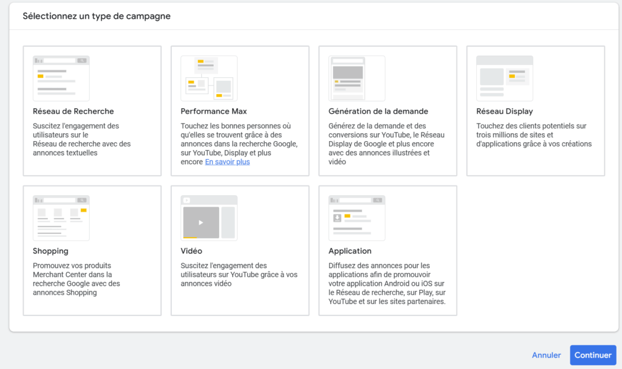
Task: Click the Vidéo card title
Action: click(x=191, y=251)
